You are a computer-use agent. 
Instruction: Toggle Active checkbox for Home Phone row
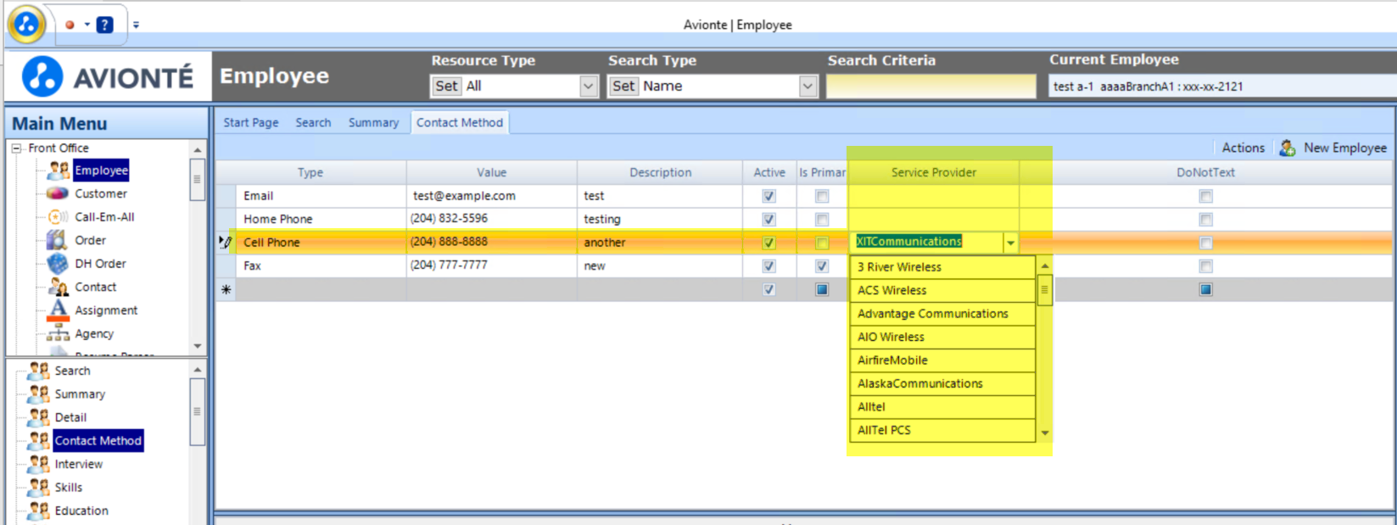(768, 219)
